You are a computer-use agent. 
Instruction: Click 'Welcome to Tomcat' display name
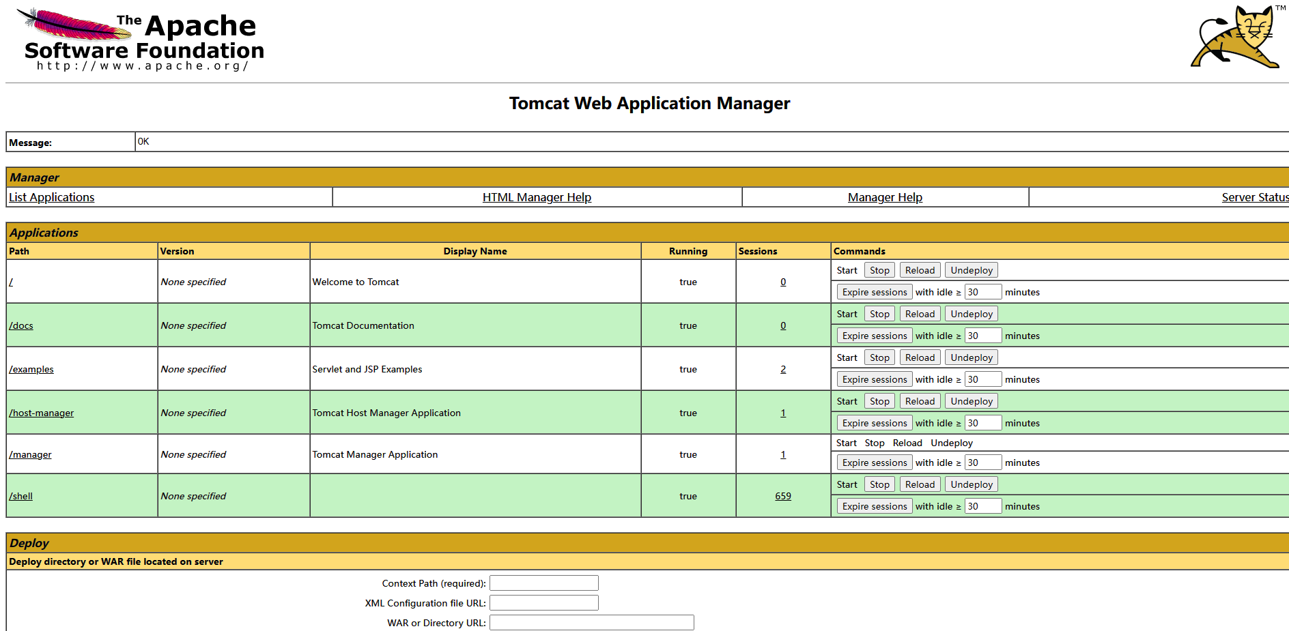pyautogui.click(x=356, y=282)
